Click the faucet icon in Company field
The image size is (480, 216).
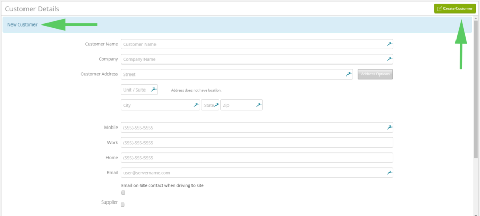tap(389, 59)
